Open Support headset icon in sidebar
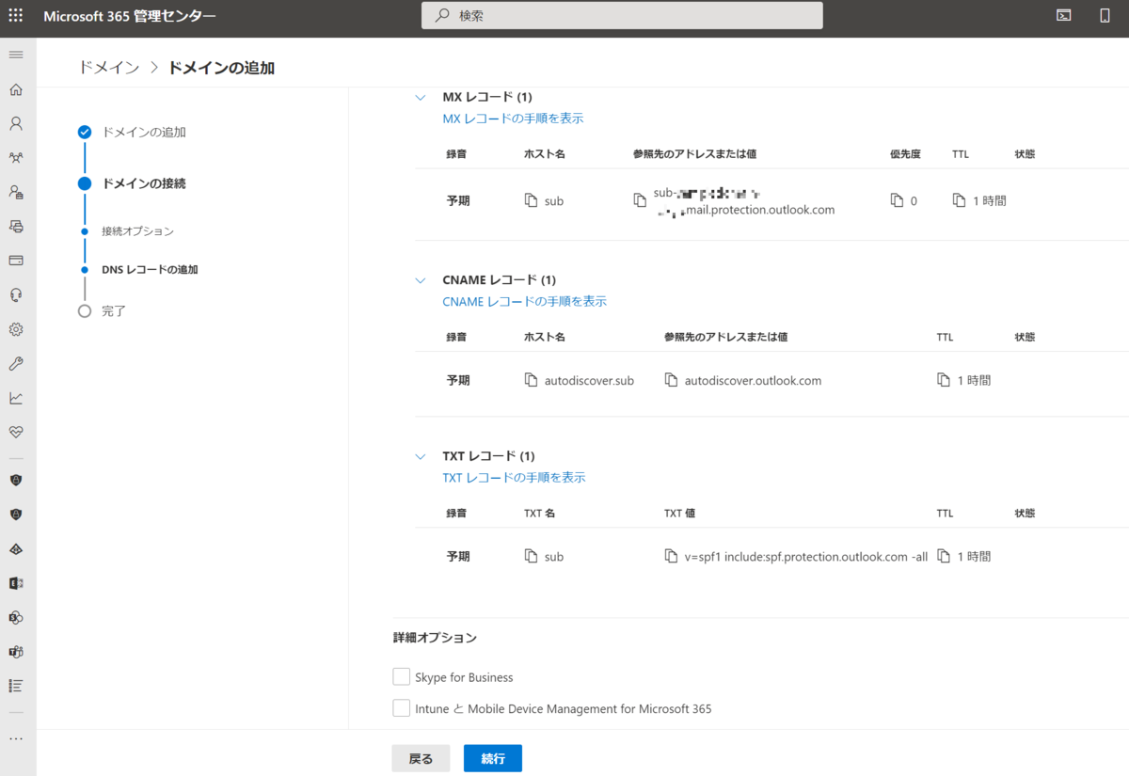 tap(16, 294)
